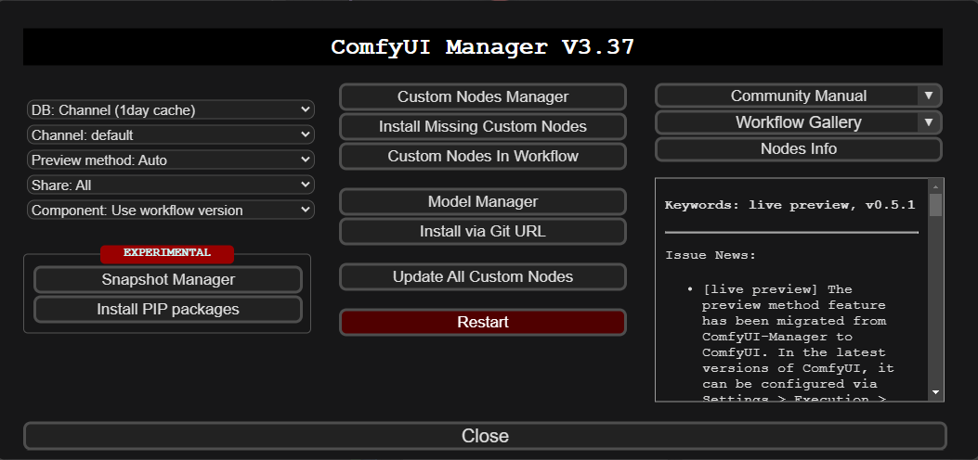
Task: Open Nodes Info
Action: [799, 148]
